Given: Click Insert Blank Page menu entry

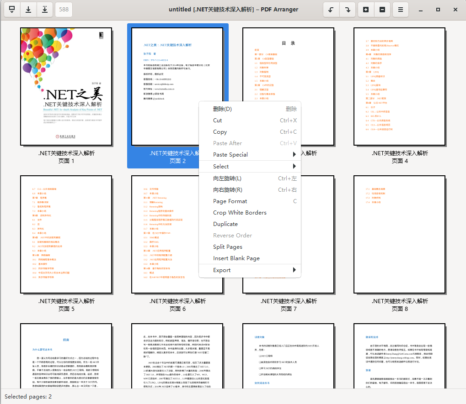Looking at the screenshot, I should pos(250,258).
